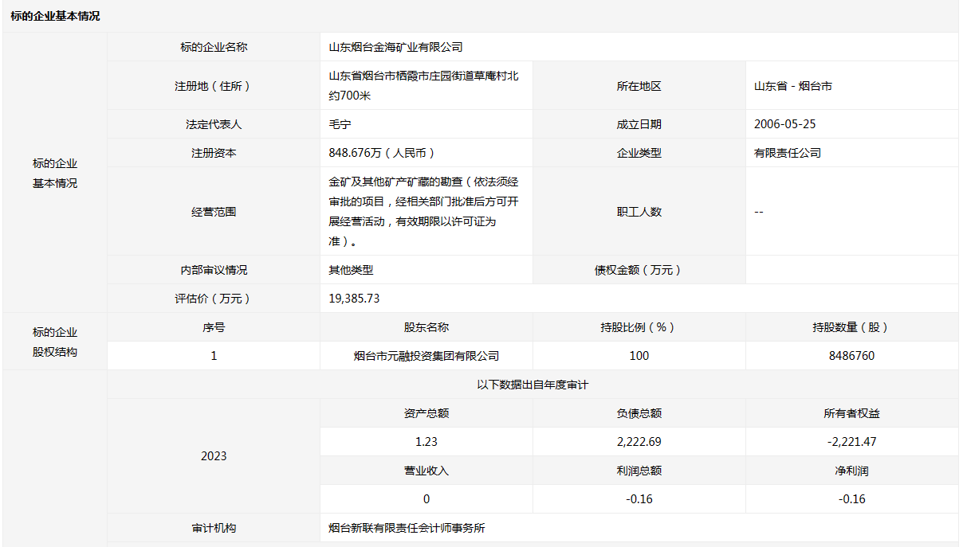Select total liabilities value 2,222.69
Image resolution: width=963 pixels, height=547 pixels.
639,442
